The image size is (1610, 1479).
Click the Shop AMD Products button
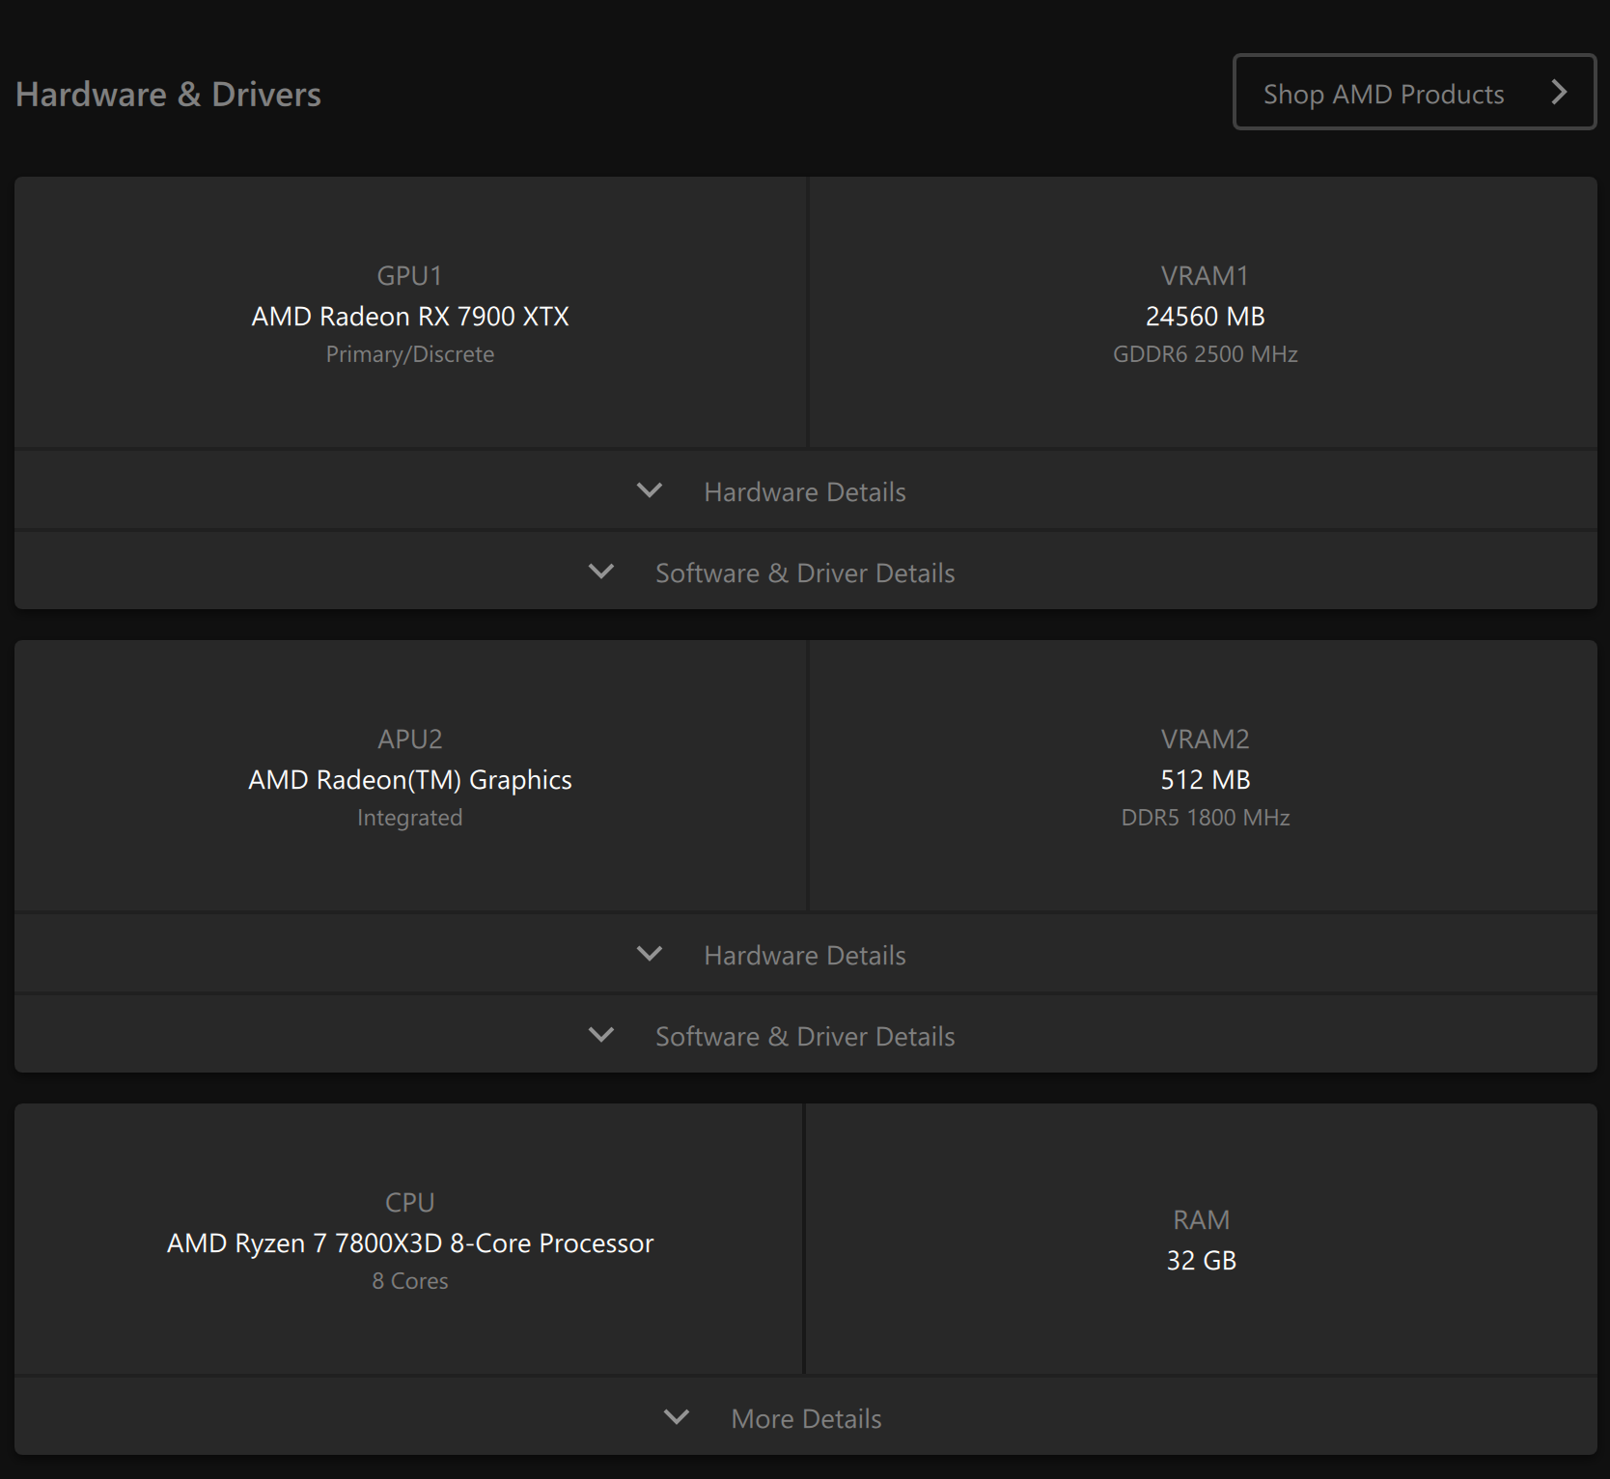pos(1414,92)
